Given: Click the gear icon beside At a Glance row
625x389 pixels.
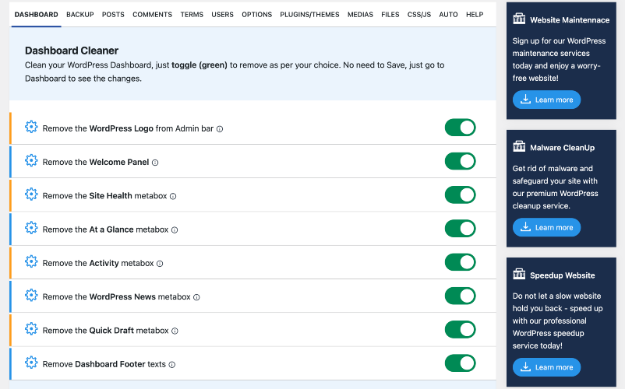Looking at the screenshot, I should click(31, 228).
